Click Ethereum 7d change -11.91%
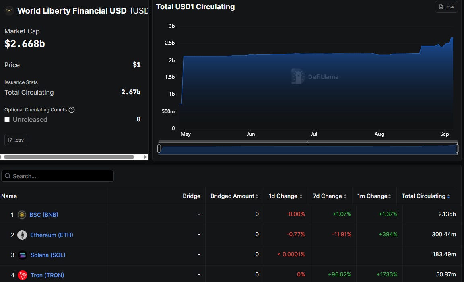 click(x=341, y=234)
